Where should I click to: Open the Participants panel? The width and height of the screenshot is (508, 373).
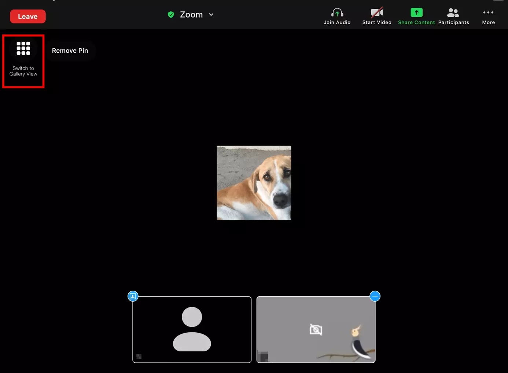tap(453, 13)
